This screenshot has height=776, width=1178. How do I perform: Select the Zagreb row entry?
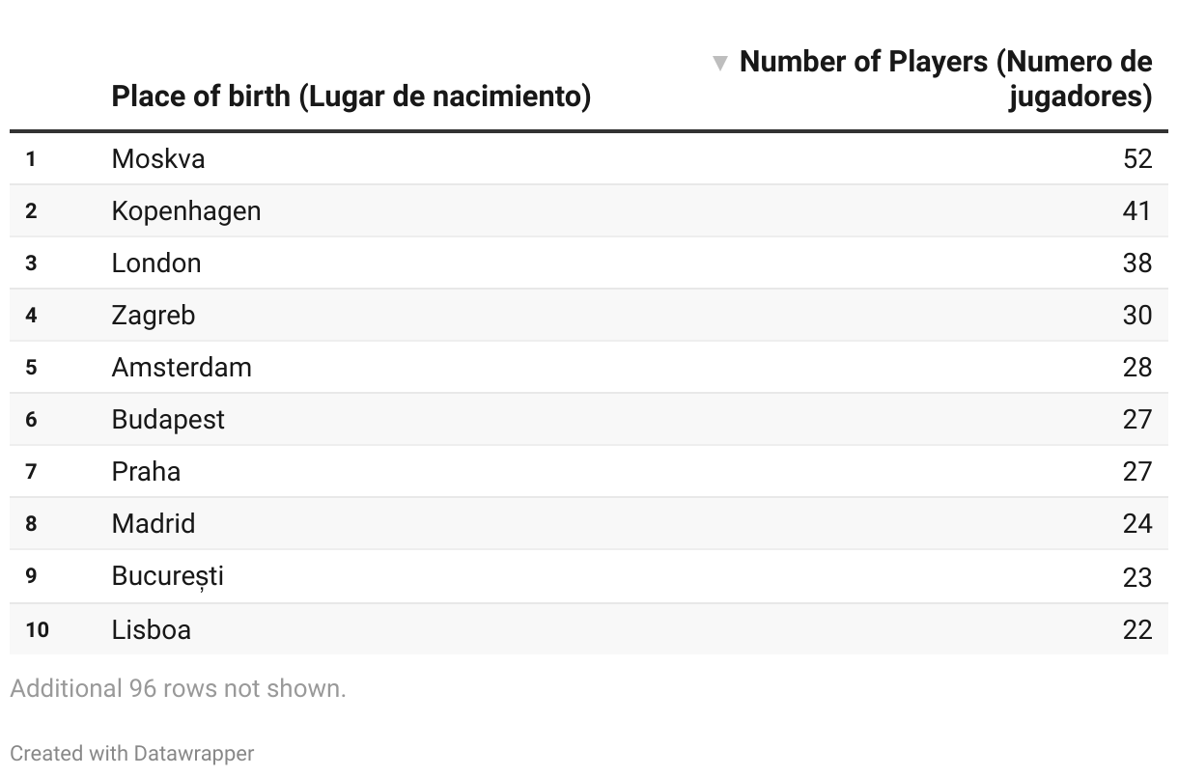point(154,315)
